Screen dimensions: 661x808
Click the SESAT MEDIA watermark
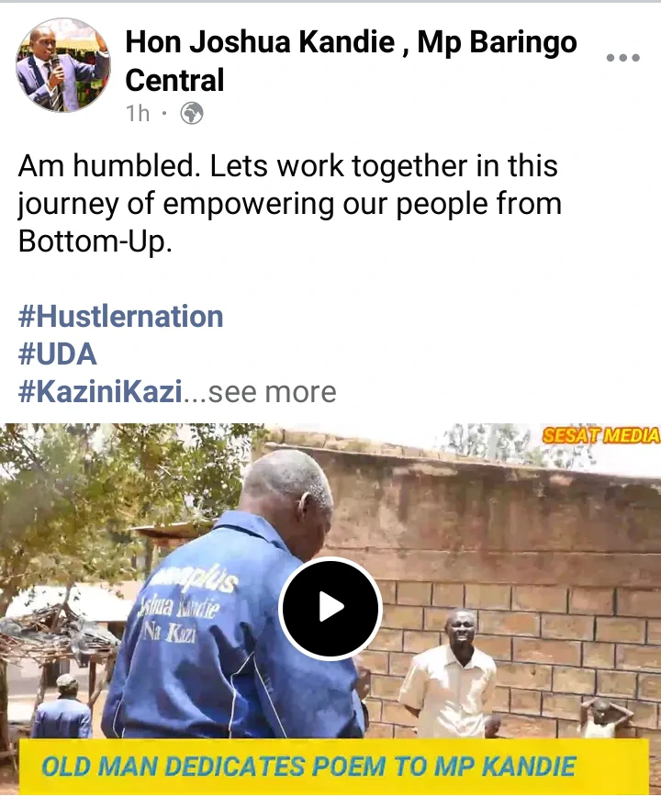[x=600, y=436]
